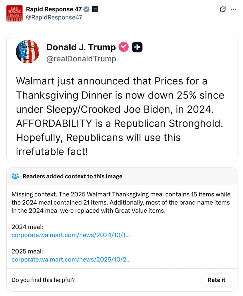The width and height of the screenshot is (243, 296).
Task: Click the @RapidResponse47 handle
Action: [54, 17]
